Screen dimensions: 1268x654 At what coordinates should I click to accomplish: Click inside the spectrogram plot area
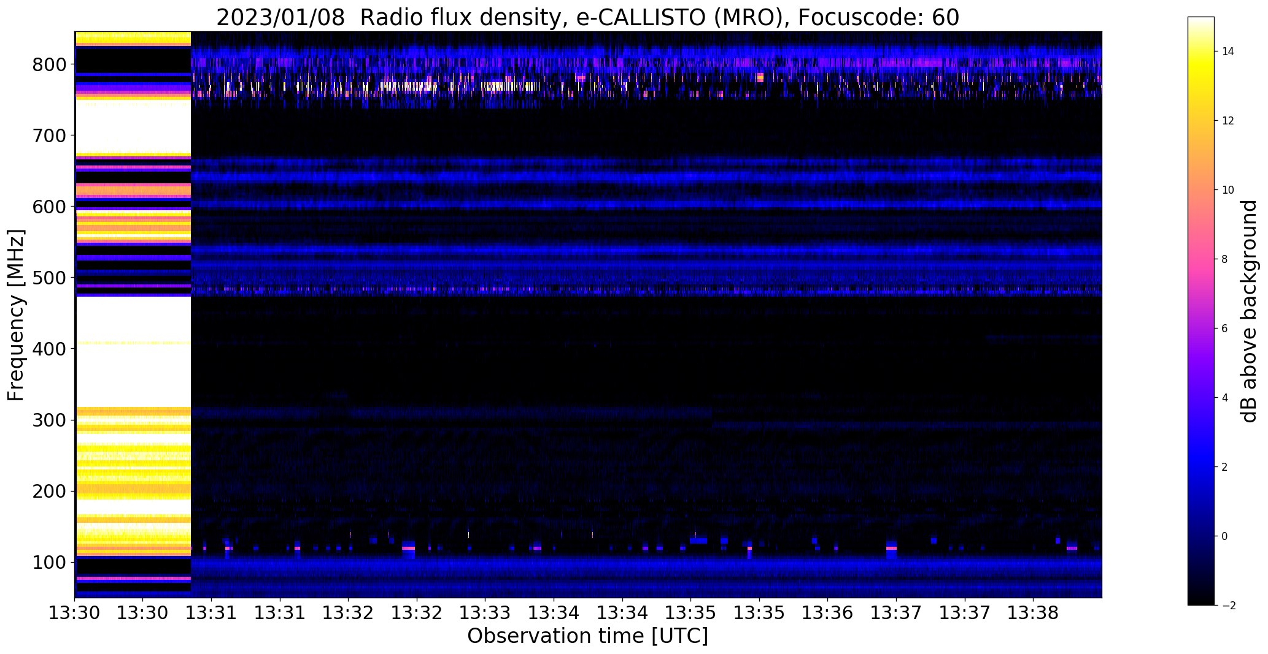pyautogui.click(x=588, y=314)
